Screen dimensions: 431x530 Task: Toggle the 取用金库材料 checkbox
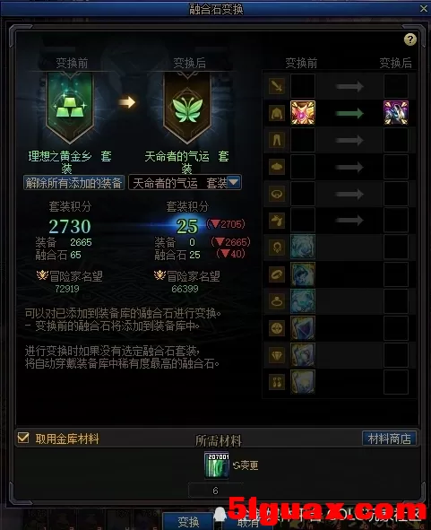point(23,438)
